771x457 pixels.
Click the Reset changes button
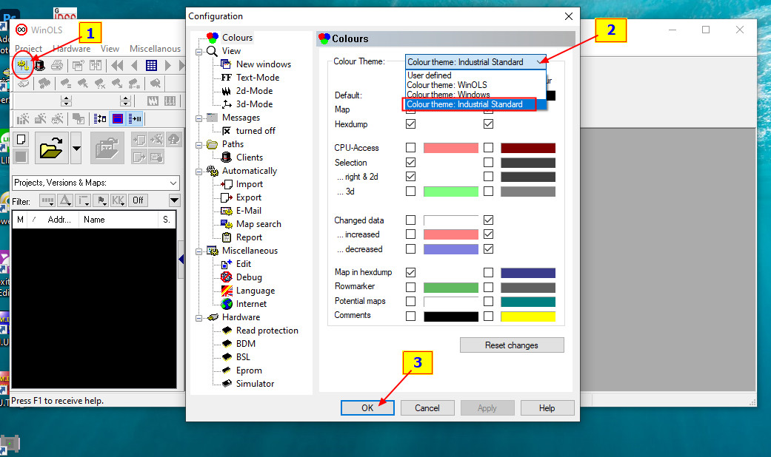coord(511,345)
